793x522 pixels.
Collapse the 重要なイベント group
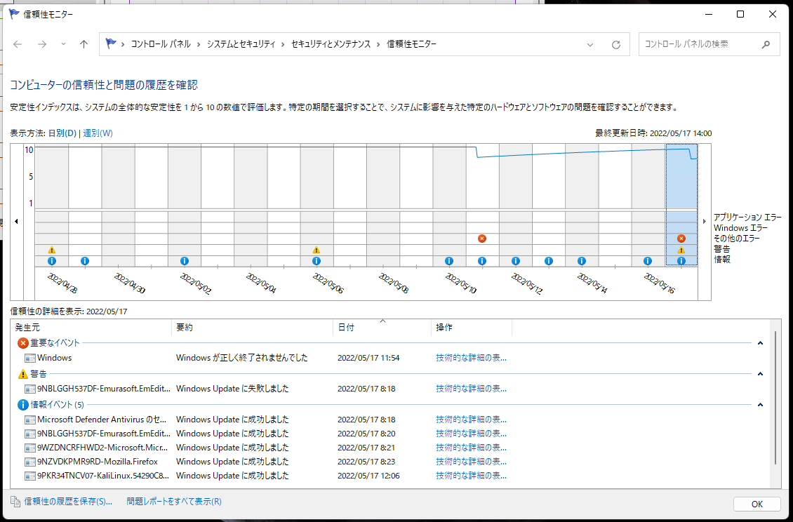coord(760,343)
